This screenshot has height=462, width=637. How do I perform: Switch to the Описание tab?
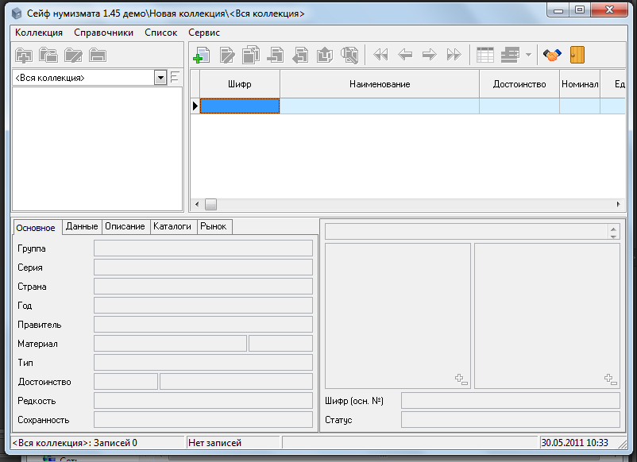[x=126, y=227]
